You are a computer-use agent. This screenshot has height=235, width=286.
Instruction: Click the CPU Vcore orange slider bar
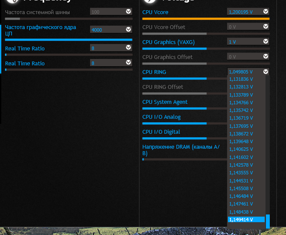[206, 19]
